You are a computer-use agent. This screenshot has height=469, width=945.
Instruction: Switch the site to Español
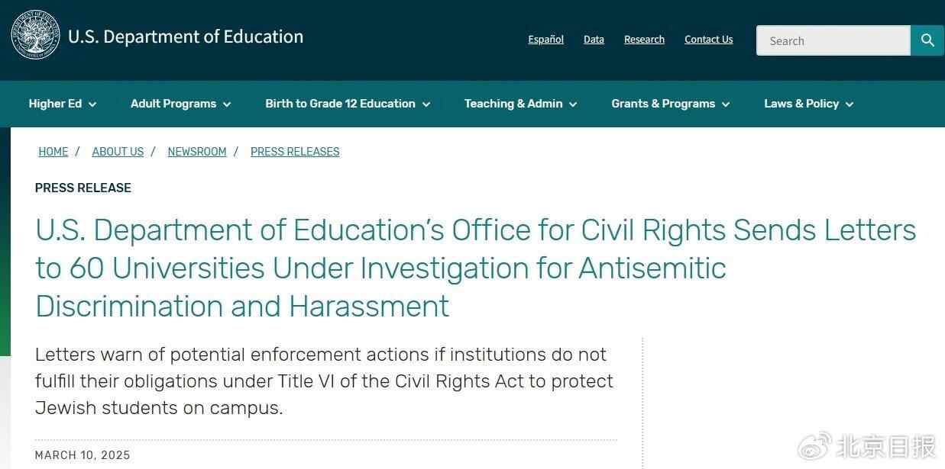point(545,40)
